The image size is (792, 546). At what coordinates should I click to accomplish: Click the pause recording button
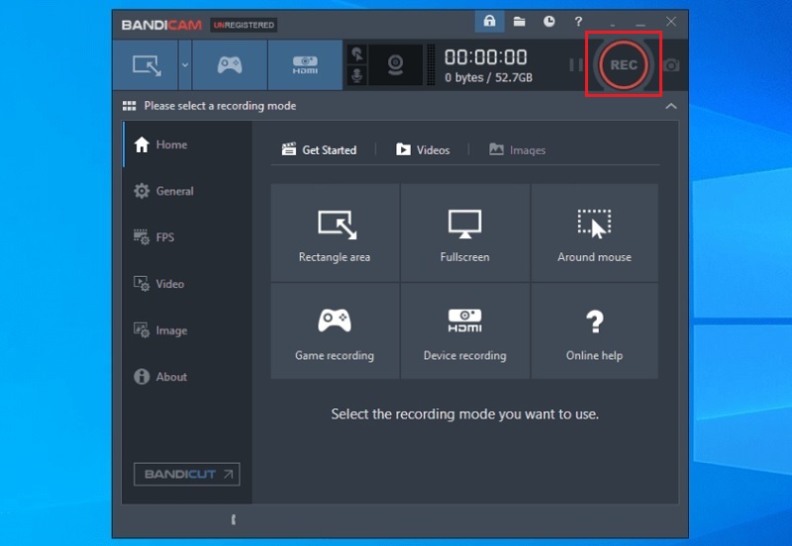pos(576,65)
